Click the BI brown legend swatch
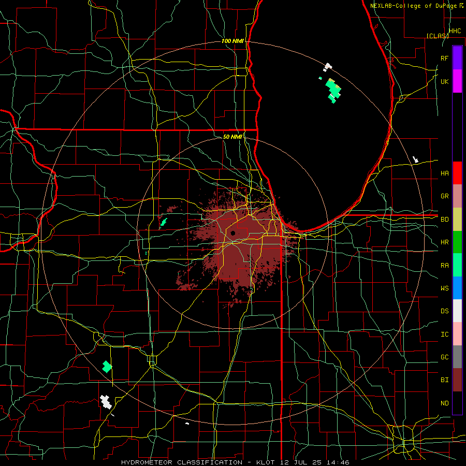Image resolution: width=466 pixels, height=466 pixels. tap(457, 380)
